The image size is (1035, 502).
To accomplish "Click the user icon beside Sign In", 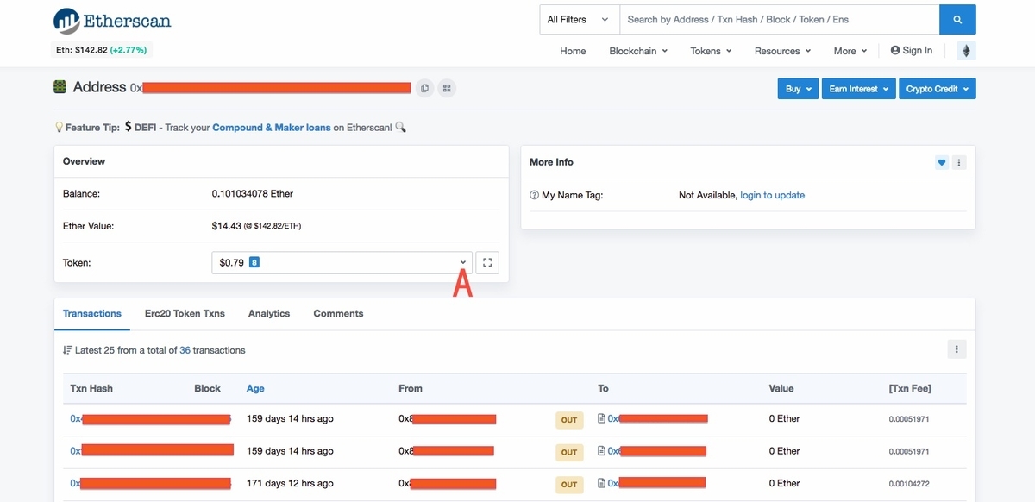I will pos(895,51).
